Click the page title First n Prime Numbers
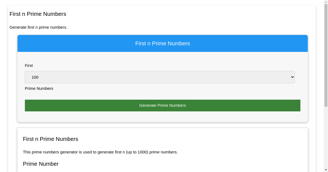 38,14
